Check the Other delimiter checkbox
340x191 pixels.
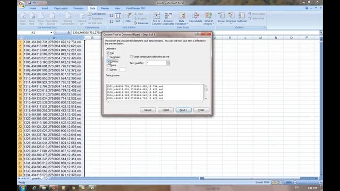click(x=108, y=70)
